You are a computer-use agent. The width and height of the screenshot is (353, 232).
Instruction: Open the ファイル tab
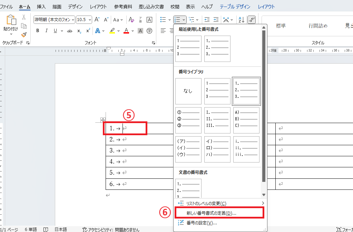tap(6, 7)
